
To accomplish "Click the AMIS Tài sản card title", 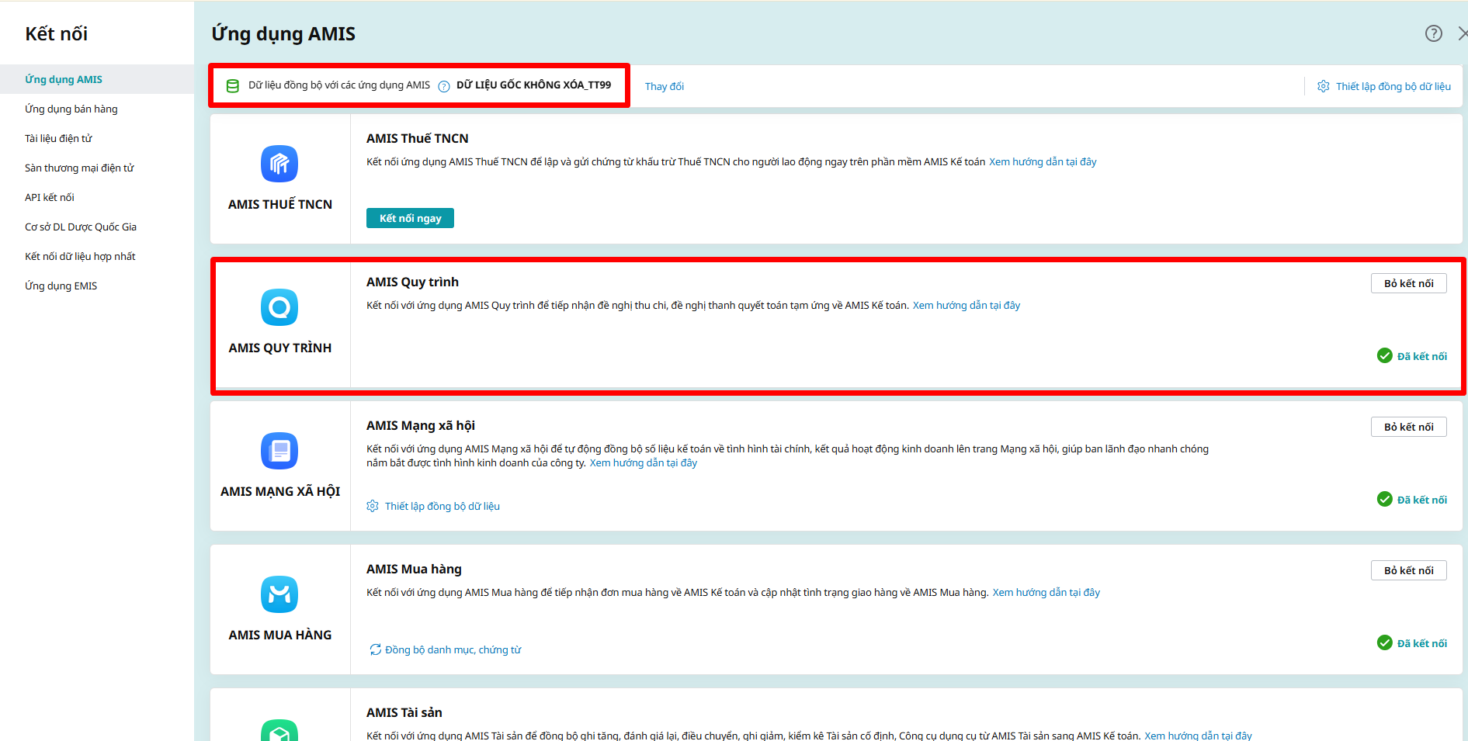I will click(404, 712).
